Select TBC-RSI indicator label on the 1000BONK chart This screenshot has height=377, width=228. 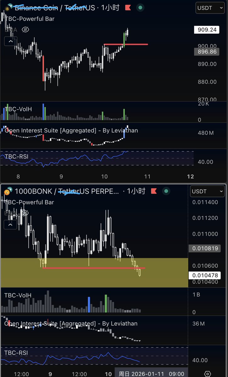click(x=16, y=353)
